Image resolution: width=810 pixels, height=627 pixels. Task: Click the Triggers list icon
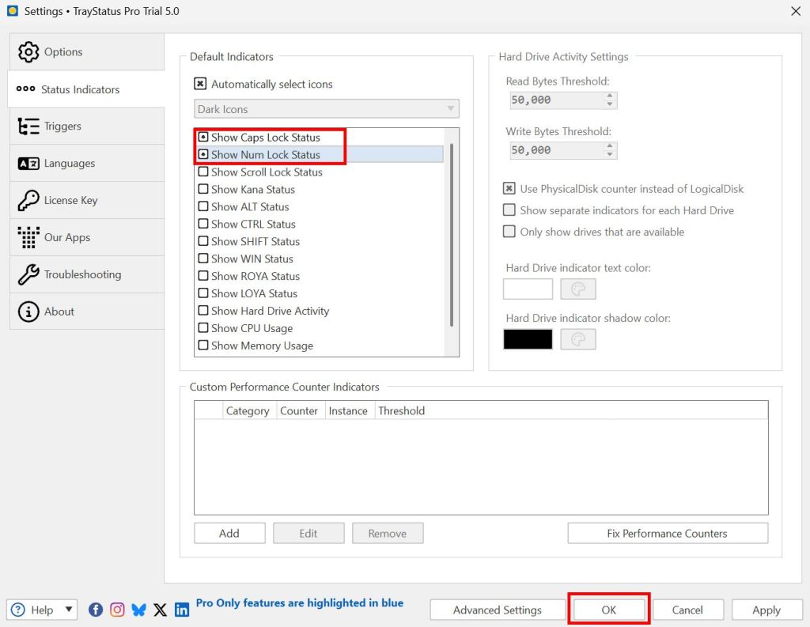[28, 126]
